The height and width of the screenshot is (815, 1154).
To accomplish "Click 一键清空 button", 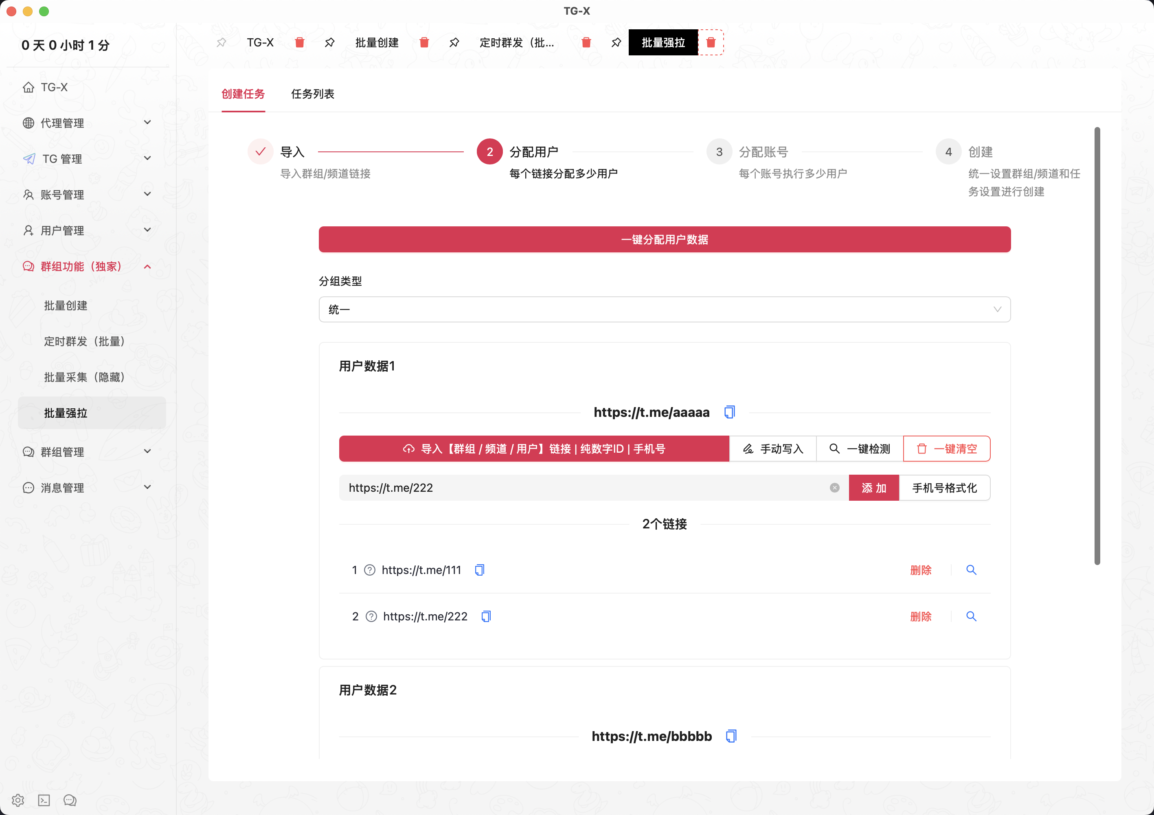I will 946,449.
